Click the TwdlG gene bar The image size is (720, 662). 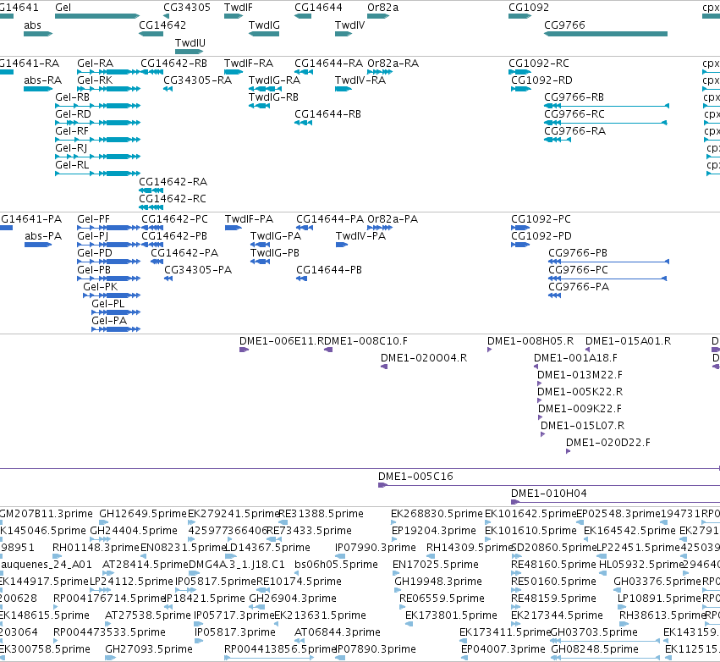click(264, 34)
